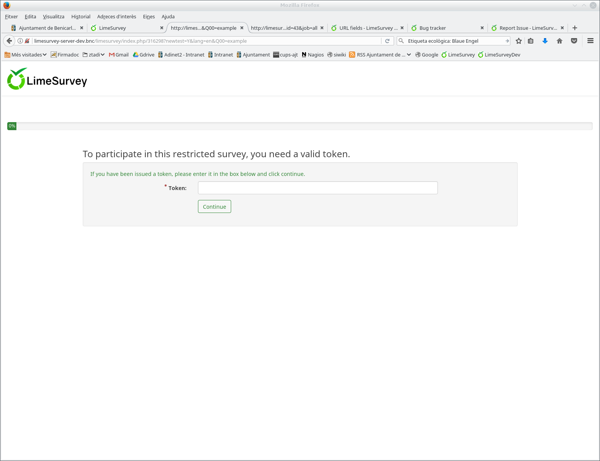Image resolution: width=600 pixels, height=461 pixels.
Task: Click the Firefox title bar logo icon
Action: [7, 5]
